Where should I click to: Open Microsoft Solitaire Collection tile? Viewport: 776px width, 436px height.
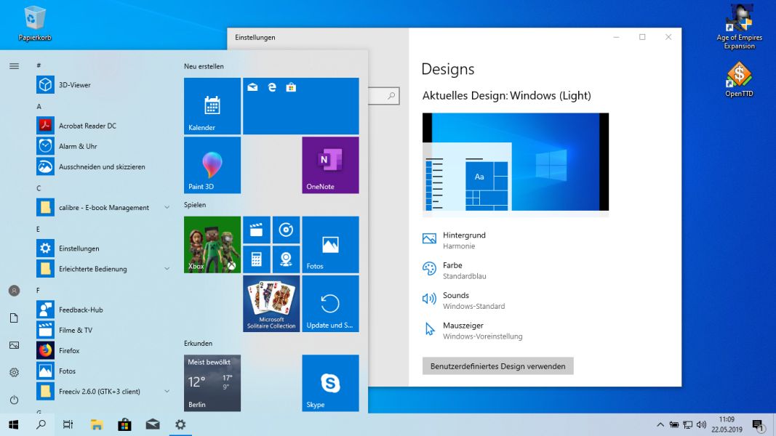click(271, 304)
